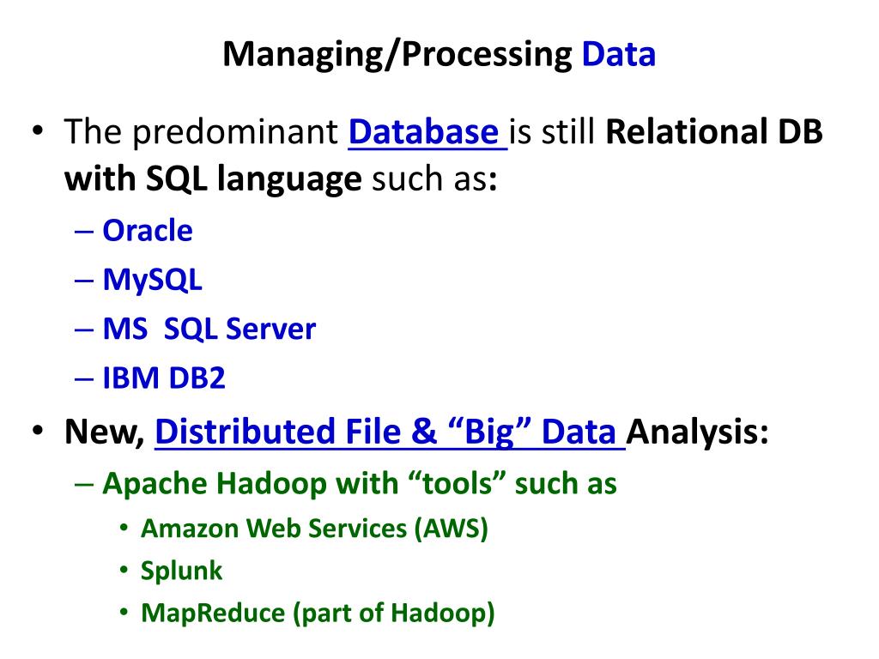Click the words The predominant
This screenshot has height=659, width=879.
click(201, 132)
